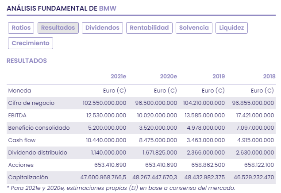The image size is (281, 193).
Task: Select Capitalización value 47.600.968.766,5
Action: tap(104, 178)
